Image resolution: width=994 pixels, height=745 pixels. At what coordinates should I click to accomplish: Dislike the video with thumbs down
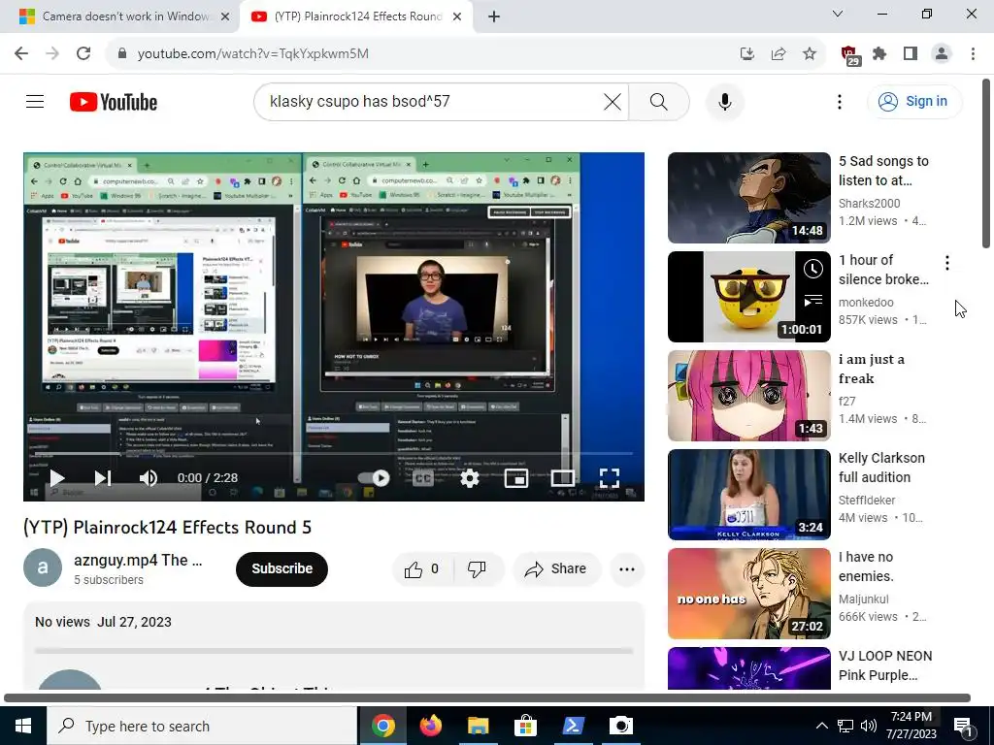click(477, 568)
